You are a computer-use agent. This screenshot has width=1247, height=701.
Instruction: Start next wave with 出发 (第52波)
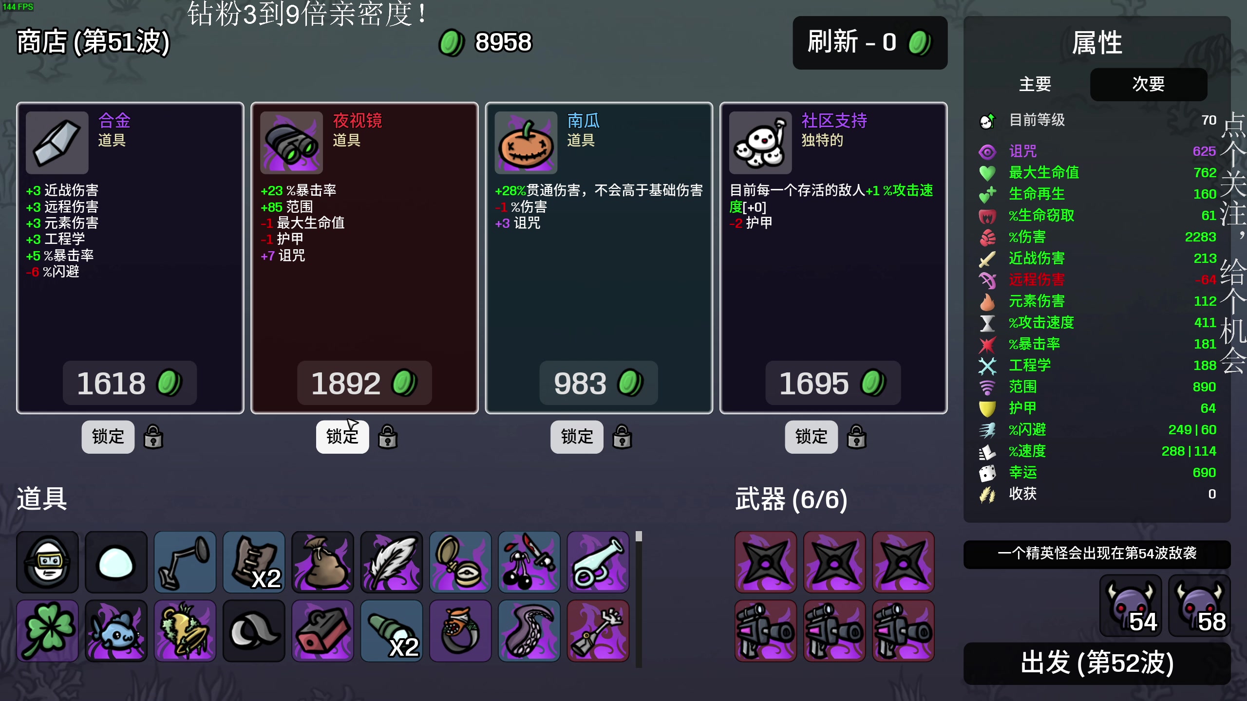[1097, 663]
